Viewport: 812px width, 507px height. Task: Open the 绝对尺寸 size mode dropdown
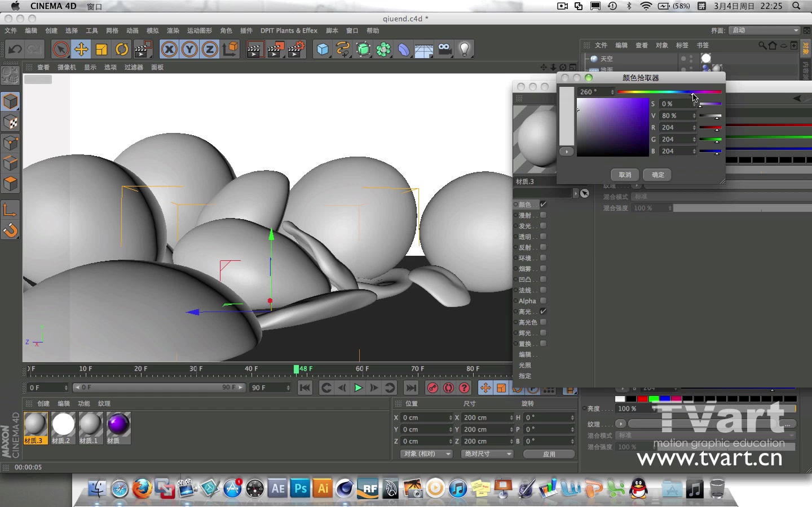point(487,454)
